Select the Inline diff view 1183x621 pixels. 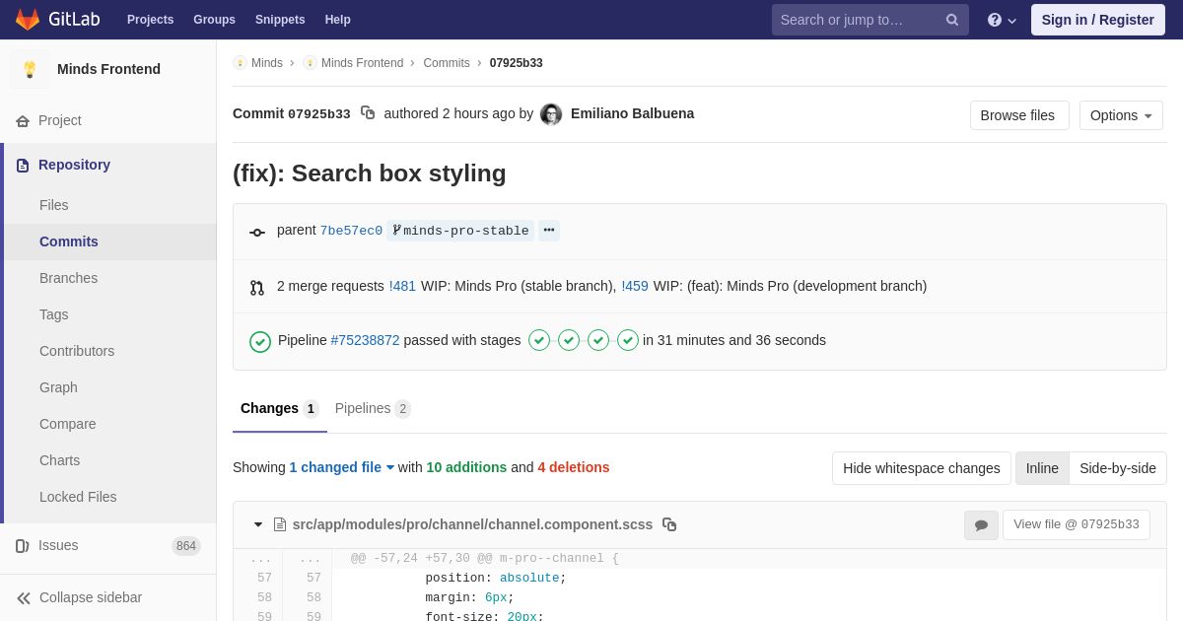tap(1042, 468)
